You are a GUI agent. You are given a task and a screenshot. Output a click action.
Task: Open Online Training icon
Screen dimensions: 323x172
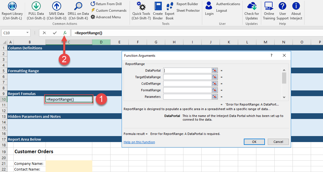(269, 6)
